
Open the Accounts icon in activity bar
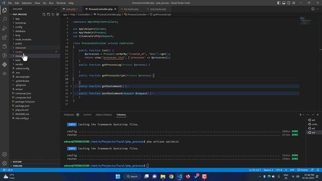(x=5, y=154)
